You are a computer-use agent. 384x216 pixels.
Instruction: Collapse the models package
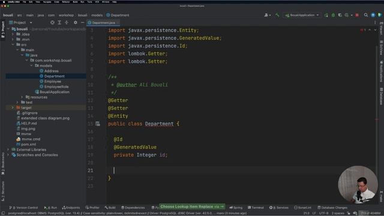pyautogui.click(x=32, y=65)
